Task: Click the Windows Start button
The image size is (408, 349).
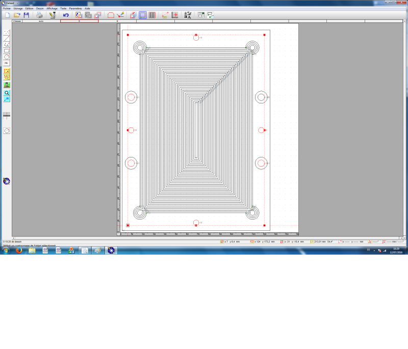Action: click(x=6, y=251)
